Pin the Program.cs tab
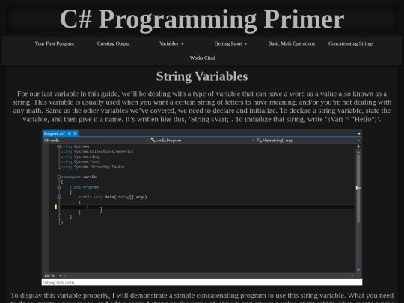 (70, 133)
